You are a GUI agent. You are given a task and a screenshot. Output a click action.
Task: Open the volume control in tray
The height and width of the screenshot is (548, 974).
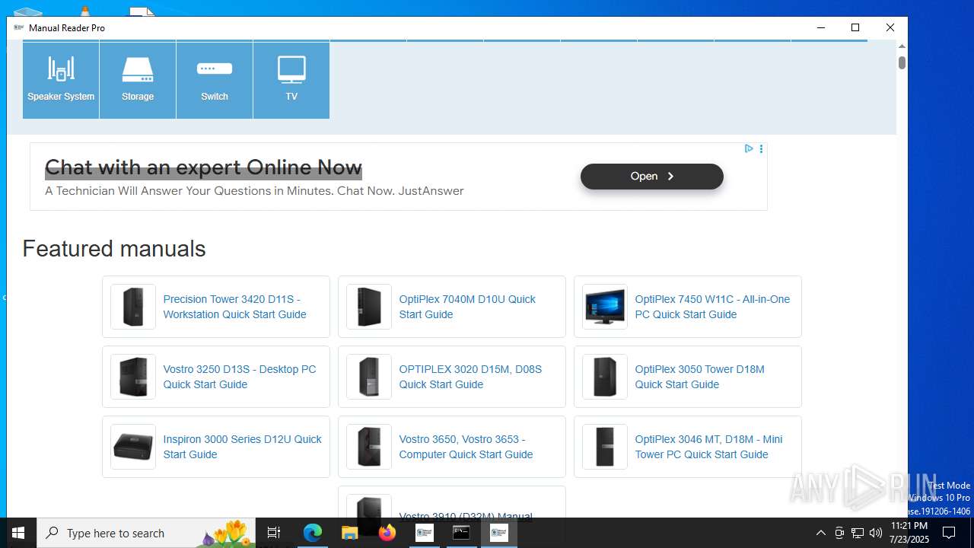(x=876, y=533)
